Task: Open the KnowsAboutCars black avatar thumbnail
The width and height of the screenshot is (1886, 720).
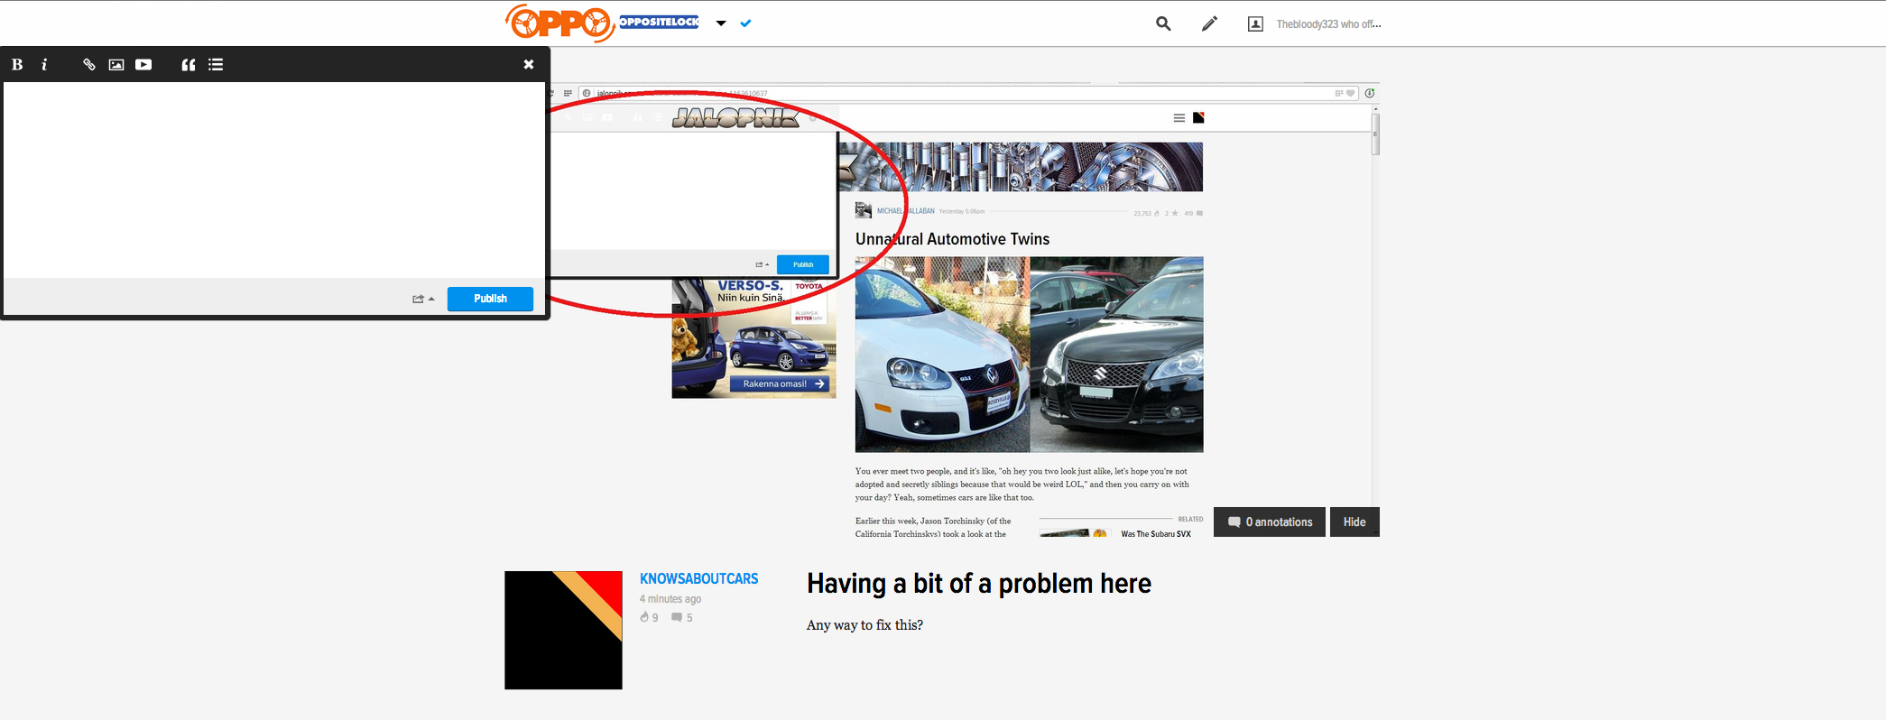Action: 563,630
